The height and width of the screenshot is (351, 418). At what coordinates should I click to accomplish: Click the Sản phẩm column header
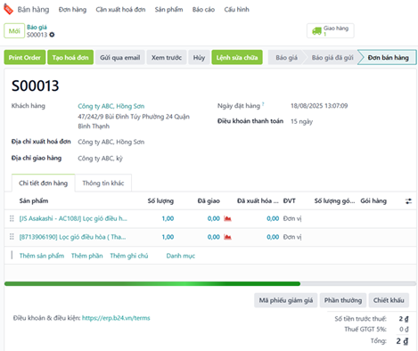[x=34, y=201]
